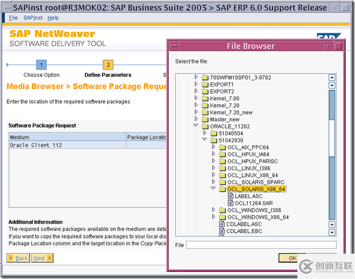Click the 51042930 folder icon

pos(214,141)
